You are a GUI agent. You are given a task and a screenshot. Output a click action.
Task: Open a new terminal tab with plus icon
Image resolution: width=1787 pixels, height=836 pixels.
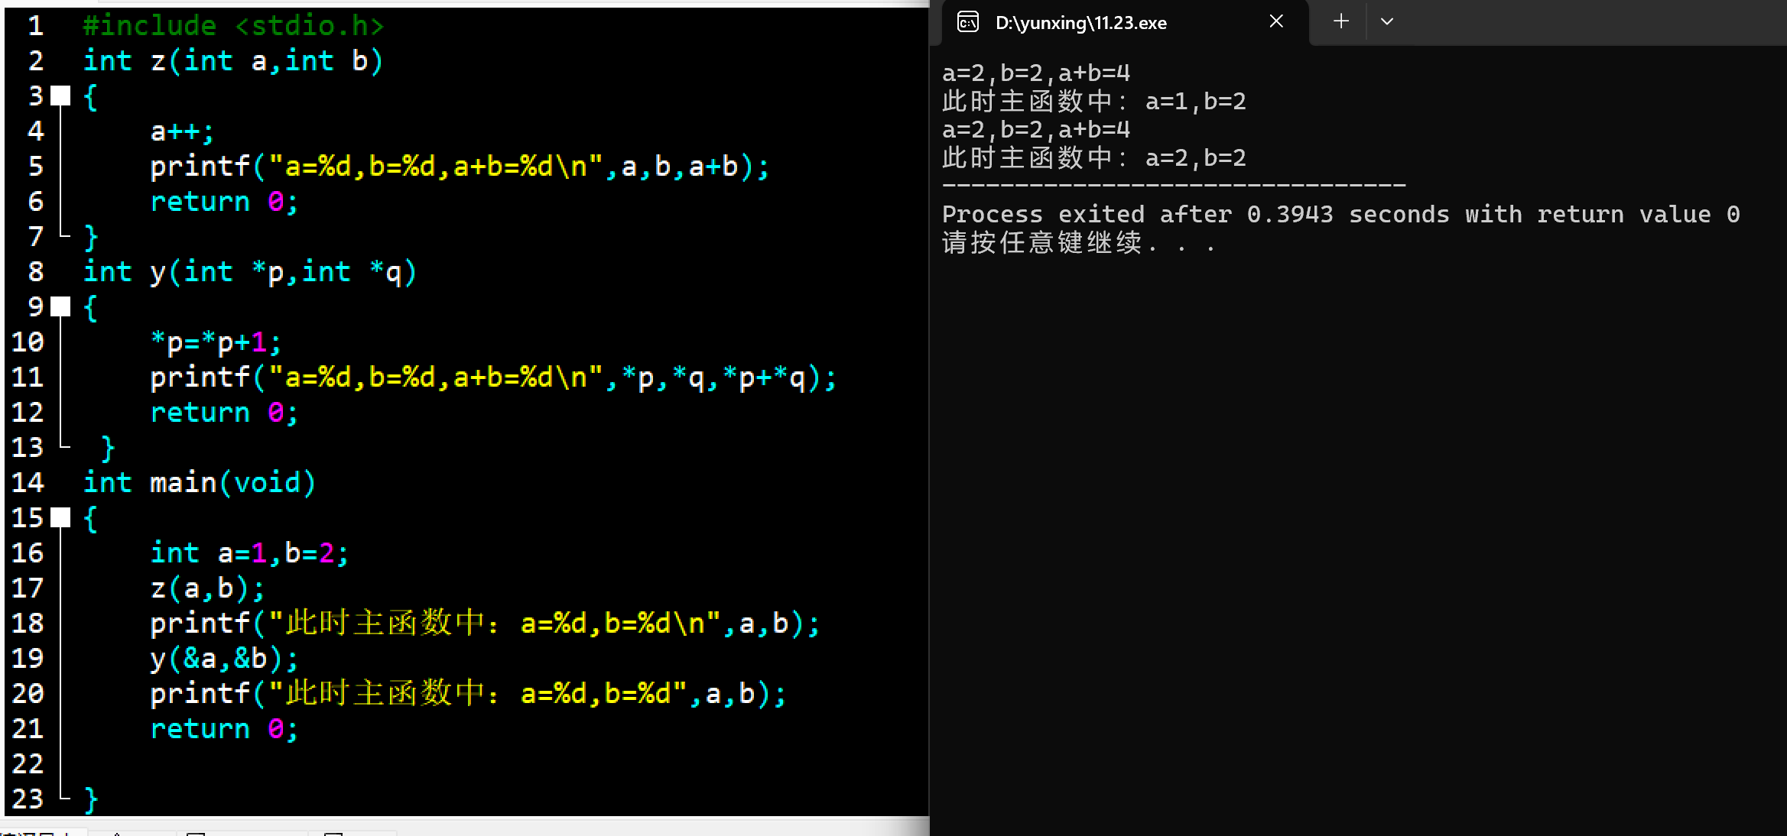[x=1341, y=21]
